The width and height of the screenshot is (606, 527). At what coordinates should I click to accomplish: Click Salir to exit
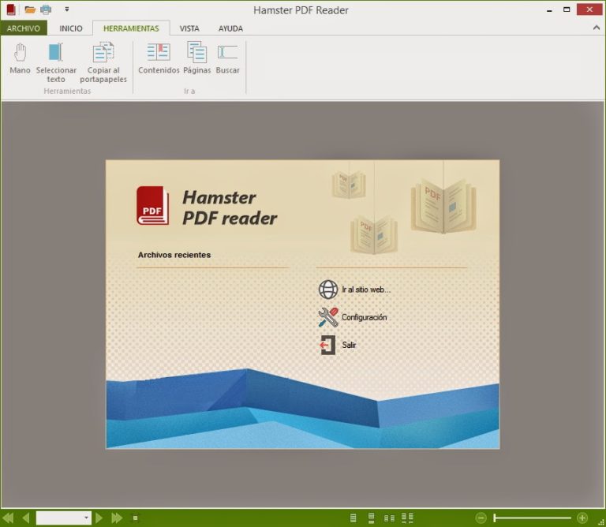click(349, 345)
